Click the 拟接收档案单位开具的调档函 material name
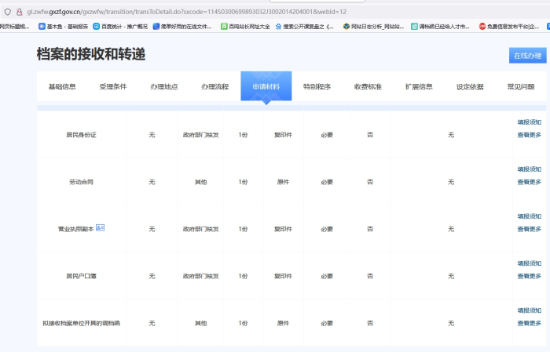The height and width of the screenshot is (352, 550). click(81, 323)
